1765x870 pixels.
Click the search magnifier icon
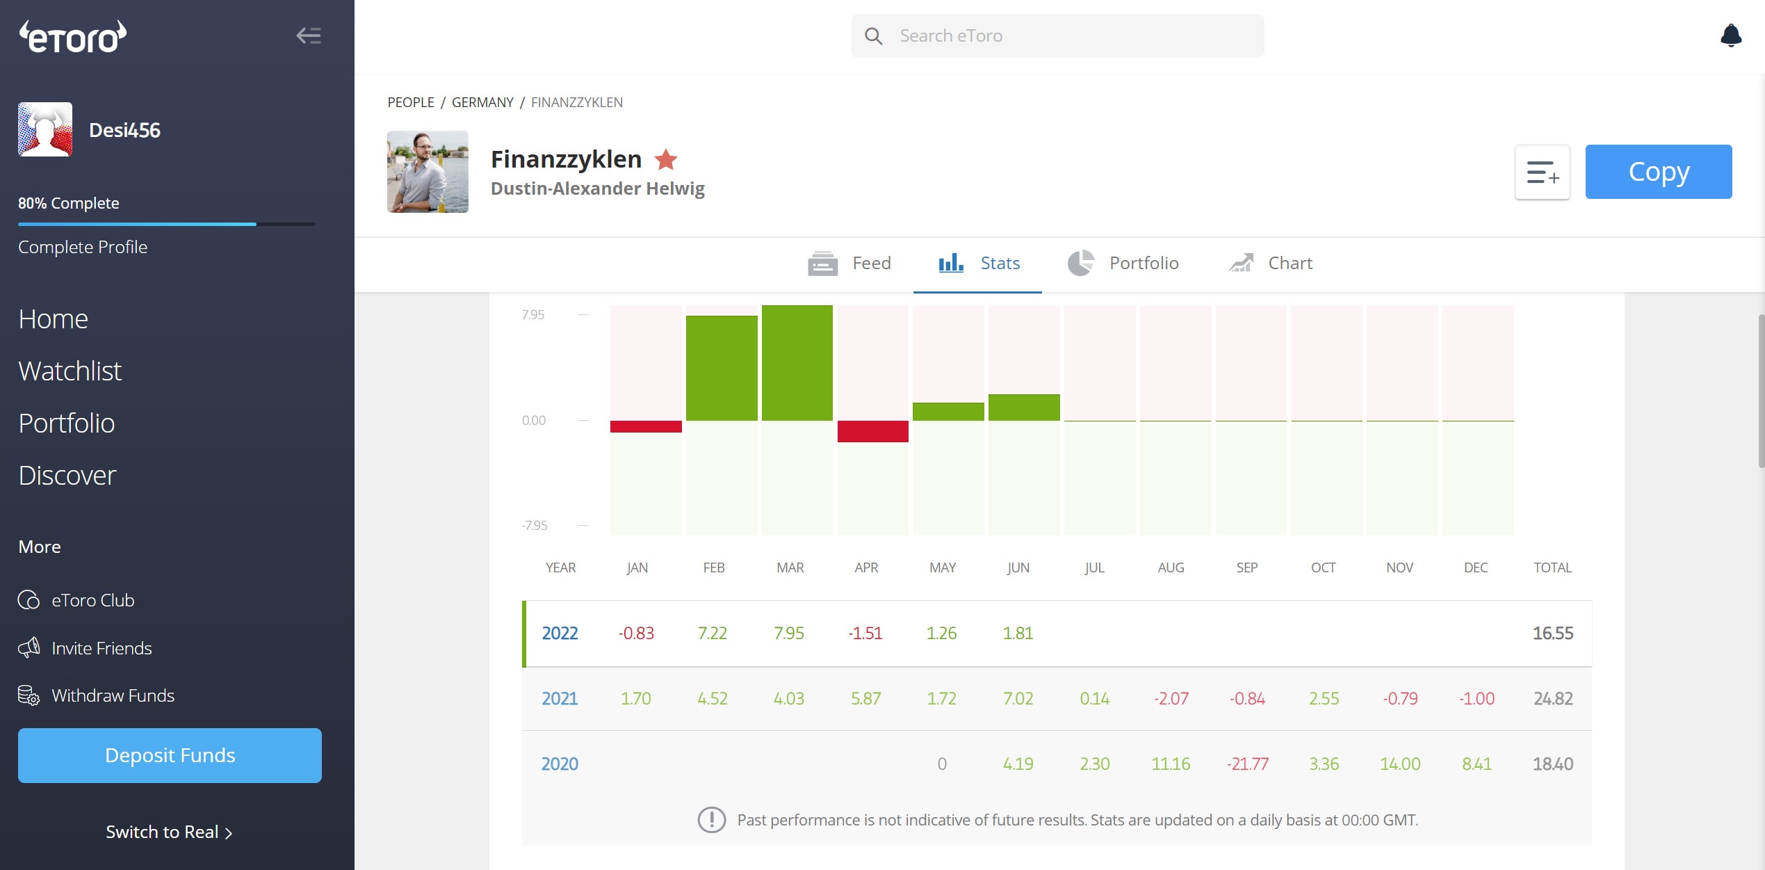tap(874, 36)
